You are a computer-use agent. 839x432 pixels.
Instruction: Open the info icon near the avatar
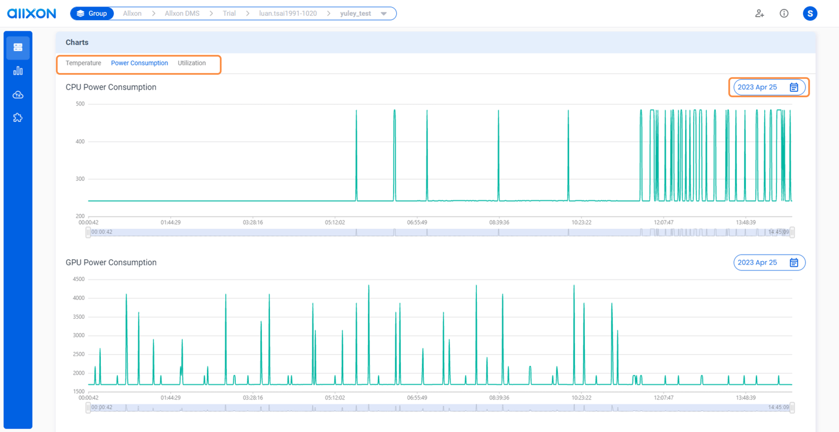click(784, 13)
